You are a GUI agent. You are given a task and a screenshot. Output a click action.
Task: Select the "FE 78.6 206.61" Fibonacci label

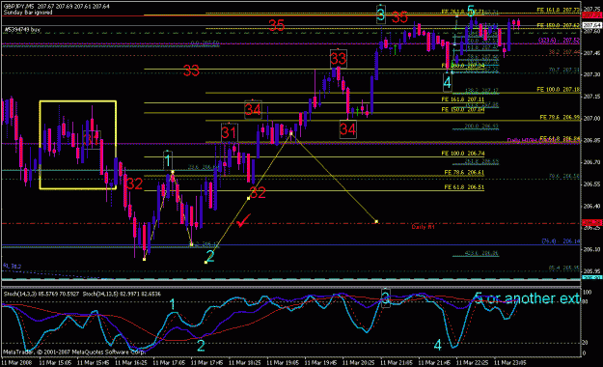(x=464, y=173)
